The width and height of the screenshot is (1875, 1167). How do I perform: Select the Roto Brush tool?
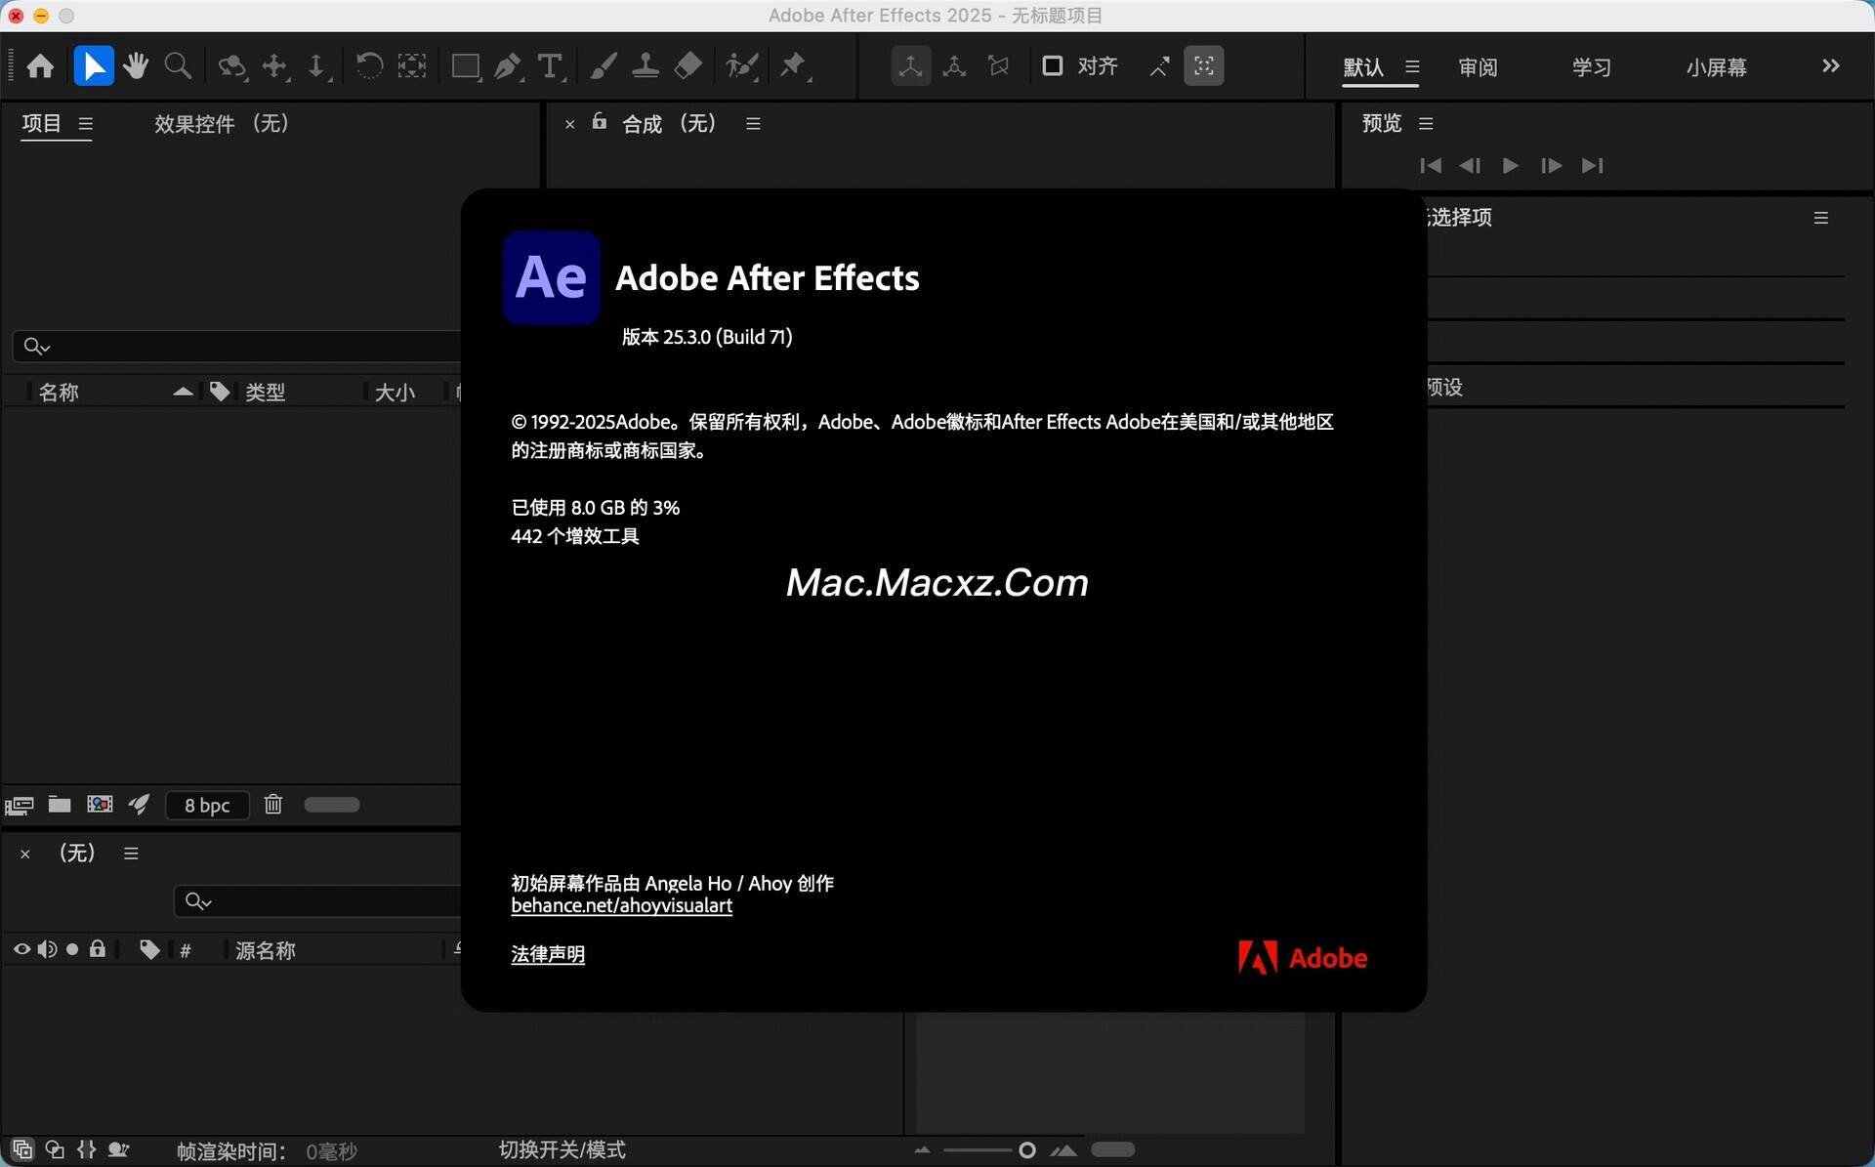pos(742,66)
